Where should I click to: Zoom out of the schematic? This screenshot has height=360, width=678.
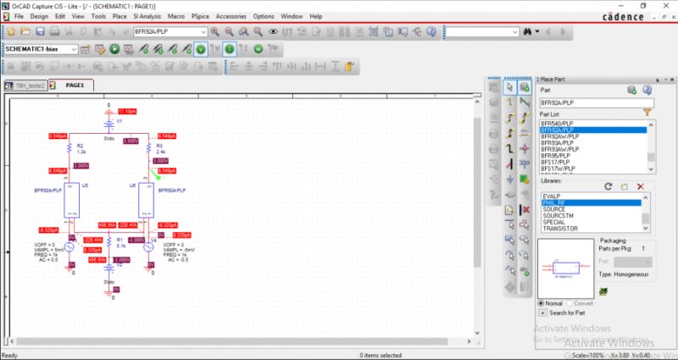pyautogui.click(x=229, y=31)
